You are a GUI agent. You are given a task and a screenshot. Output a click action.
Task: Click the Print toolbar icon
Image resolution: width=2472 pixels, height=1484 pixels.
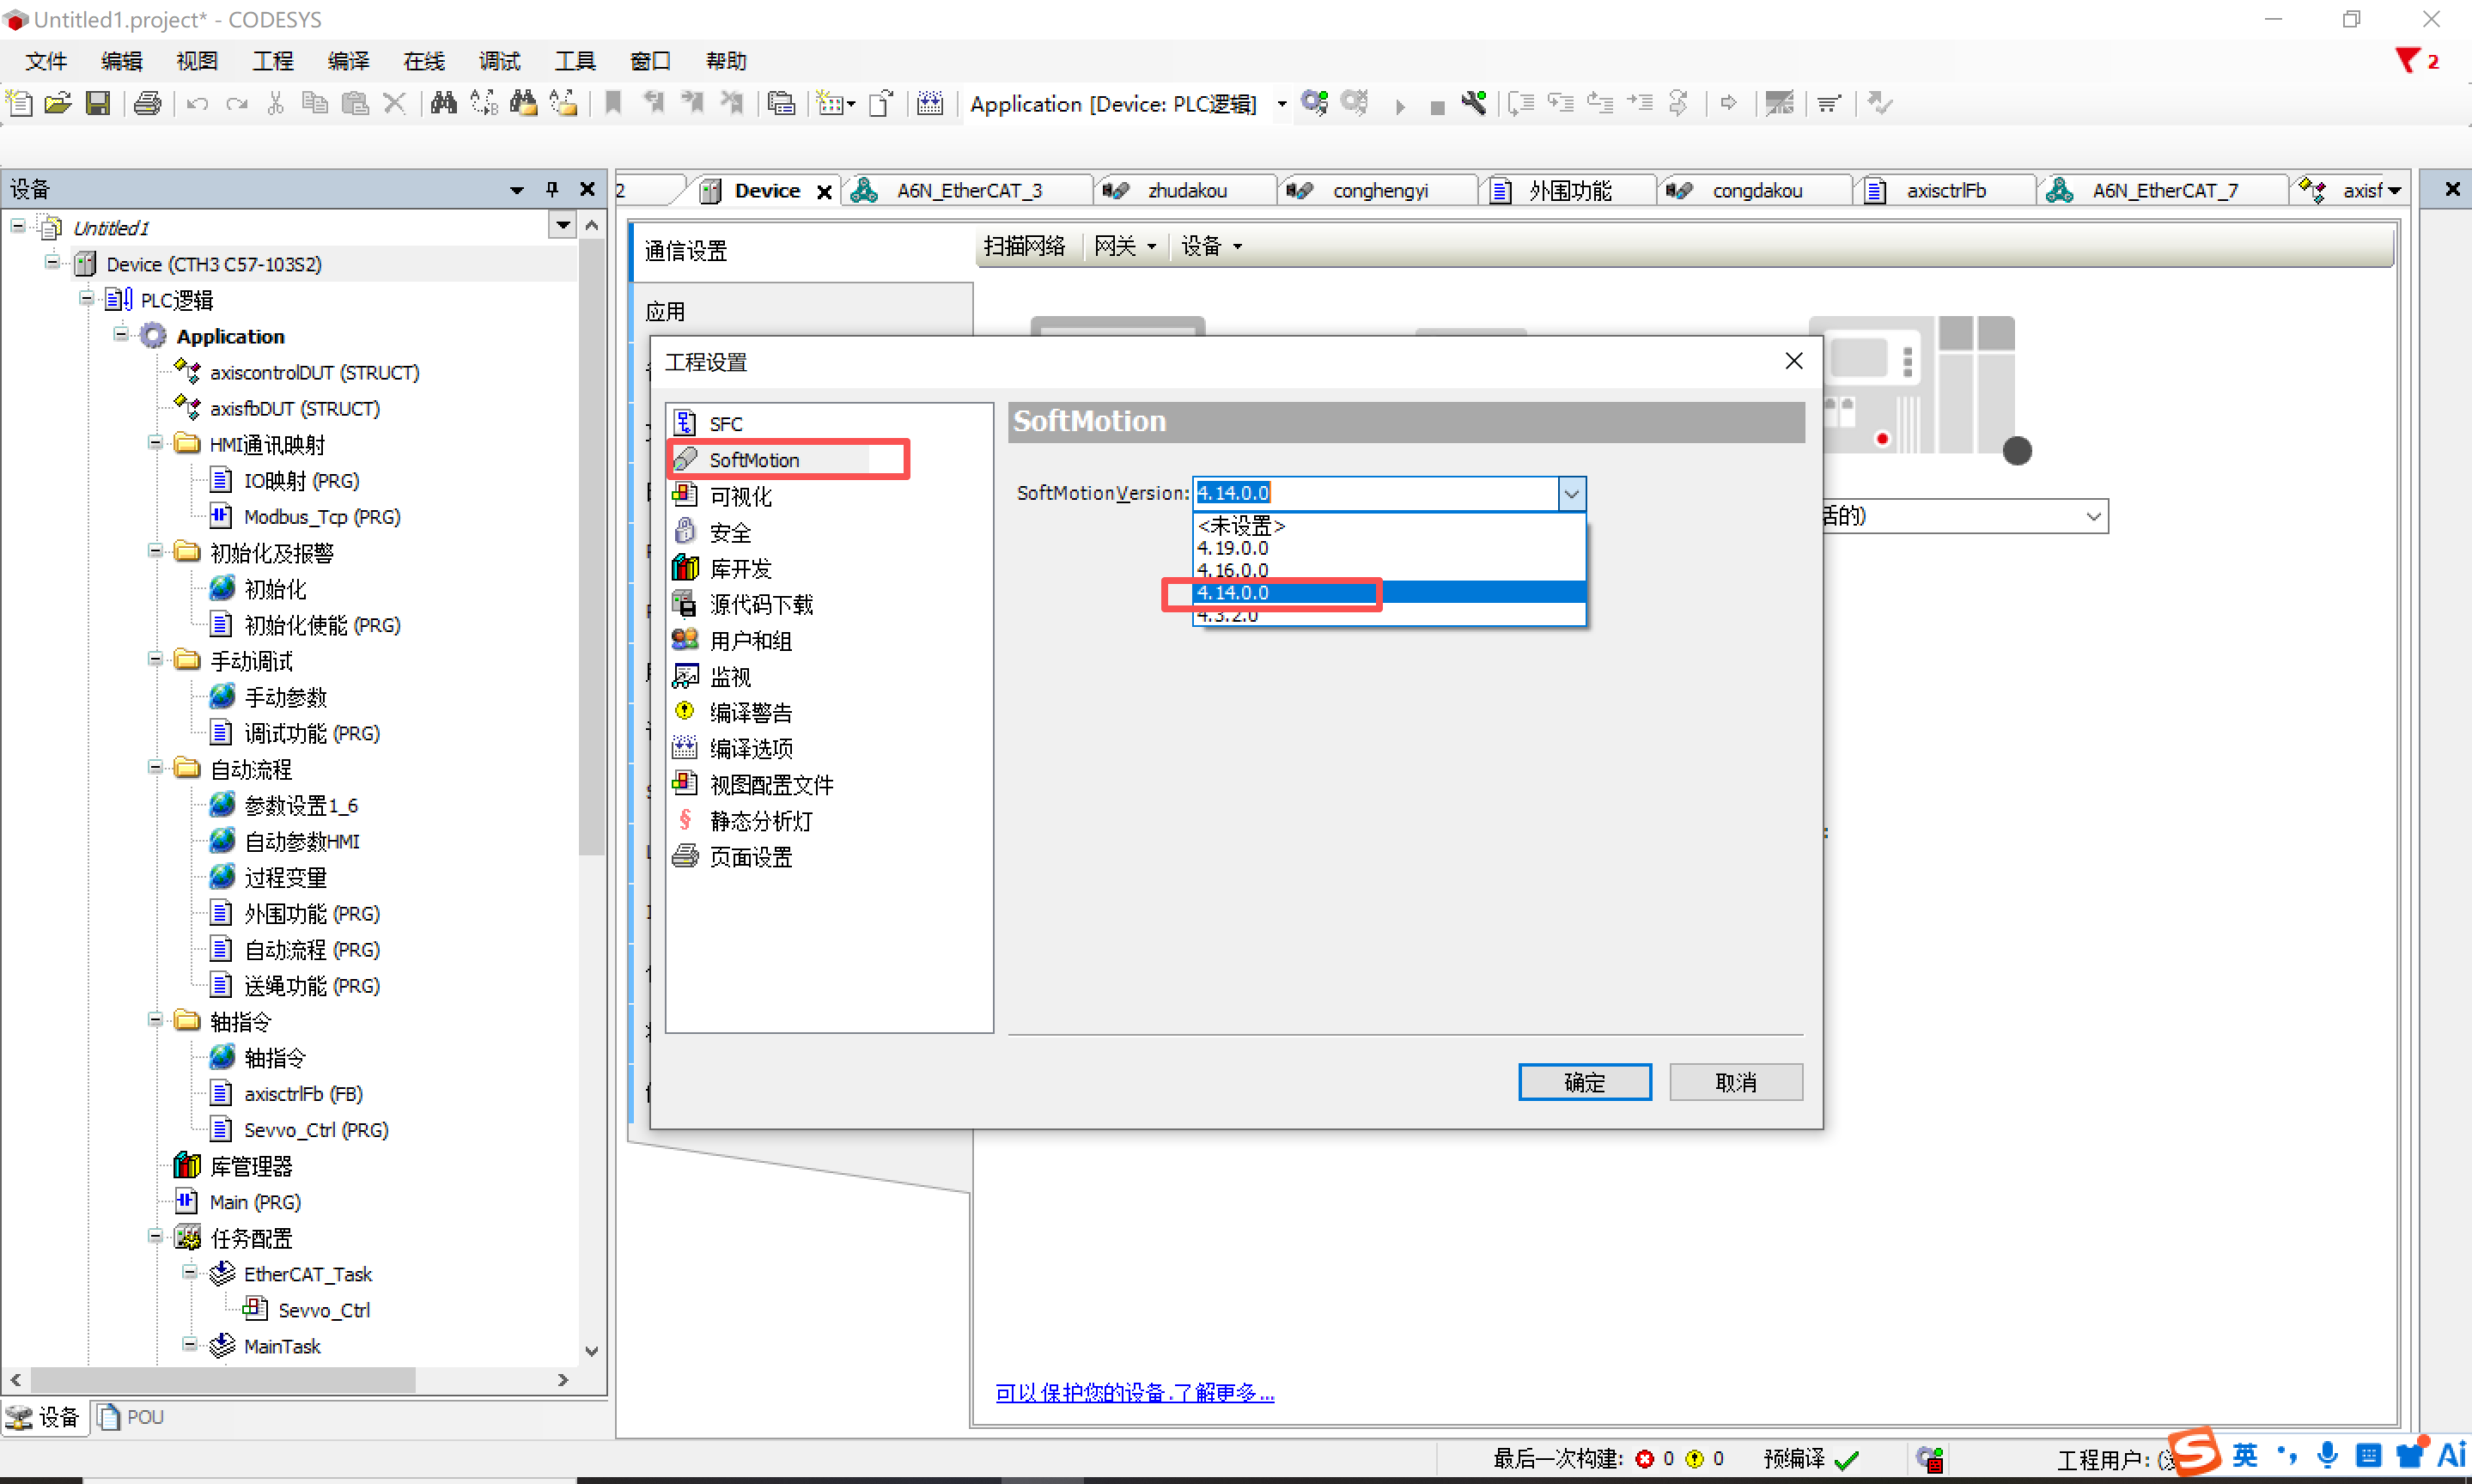147,103
